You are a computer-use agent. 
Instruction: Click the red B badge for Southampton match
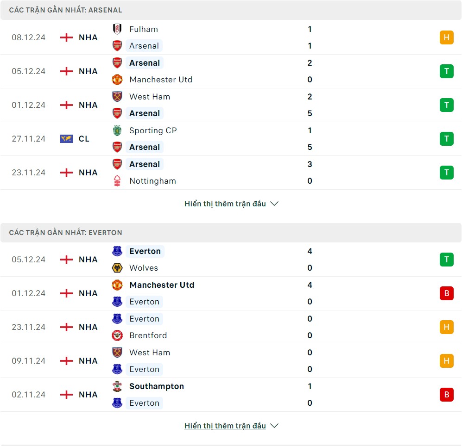tap(446, 395)
